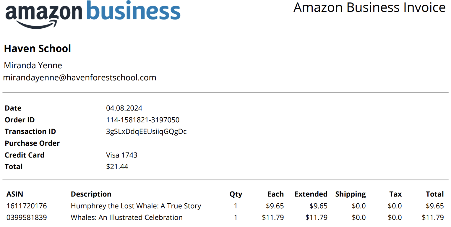Select ASIN 0399581839

click(27, 218)
